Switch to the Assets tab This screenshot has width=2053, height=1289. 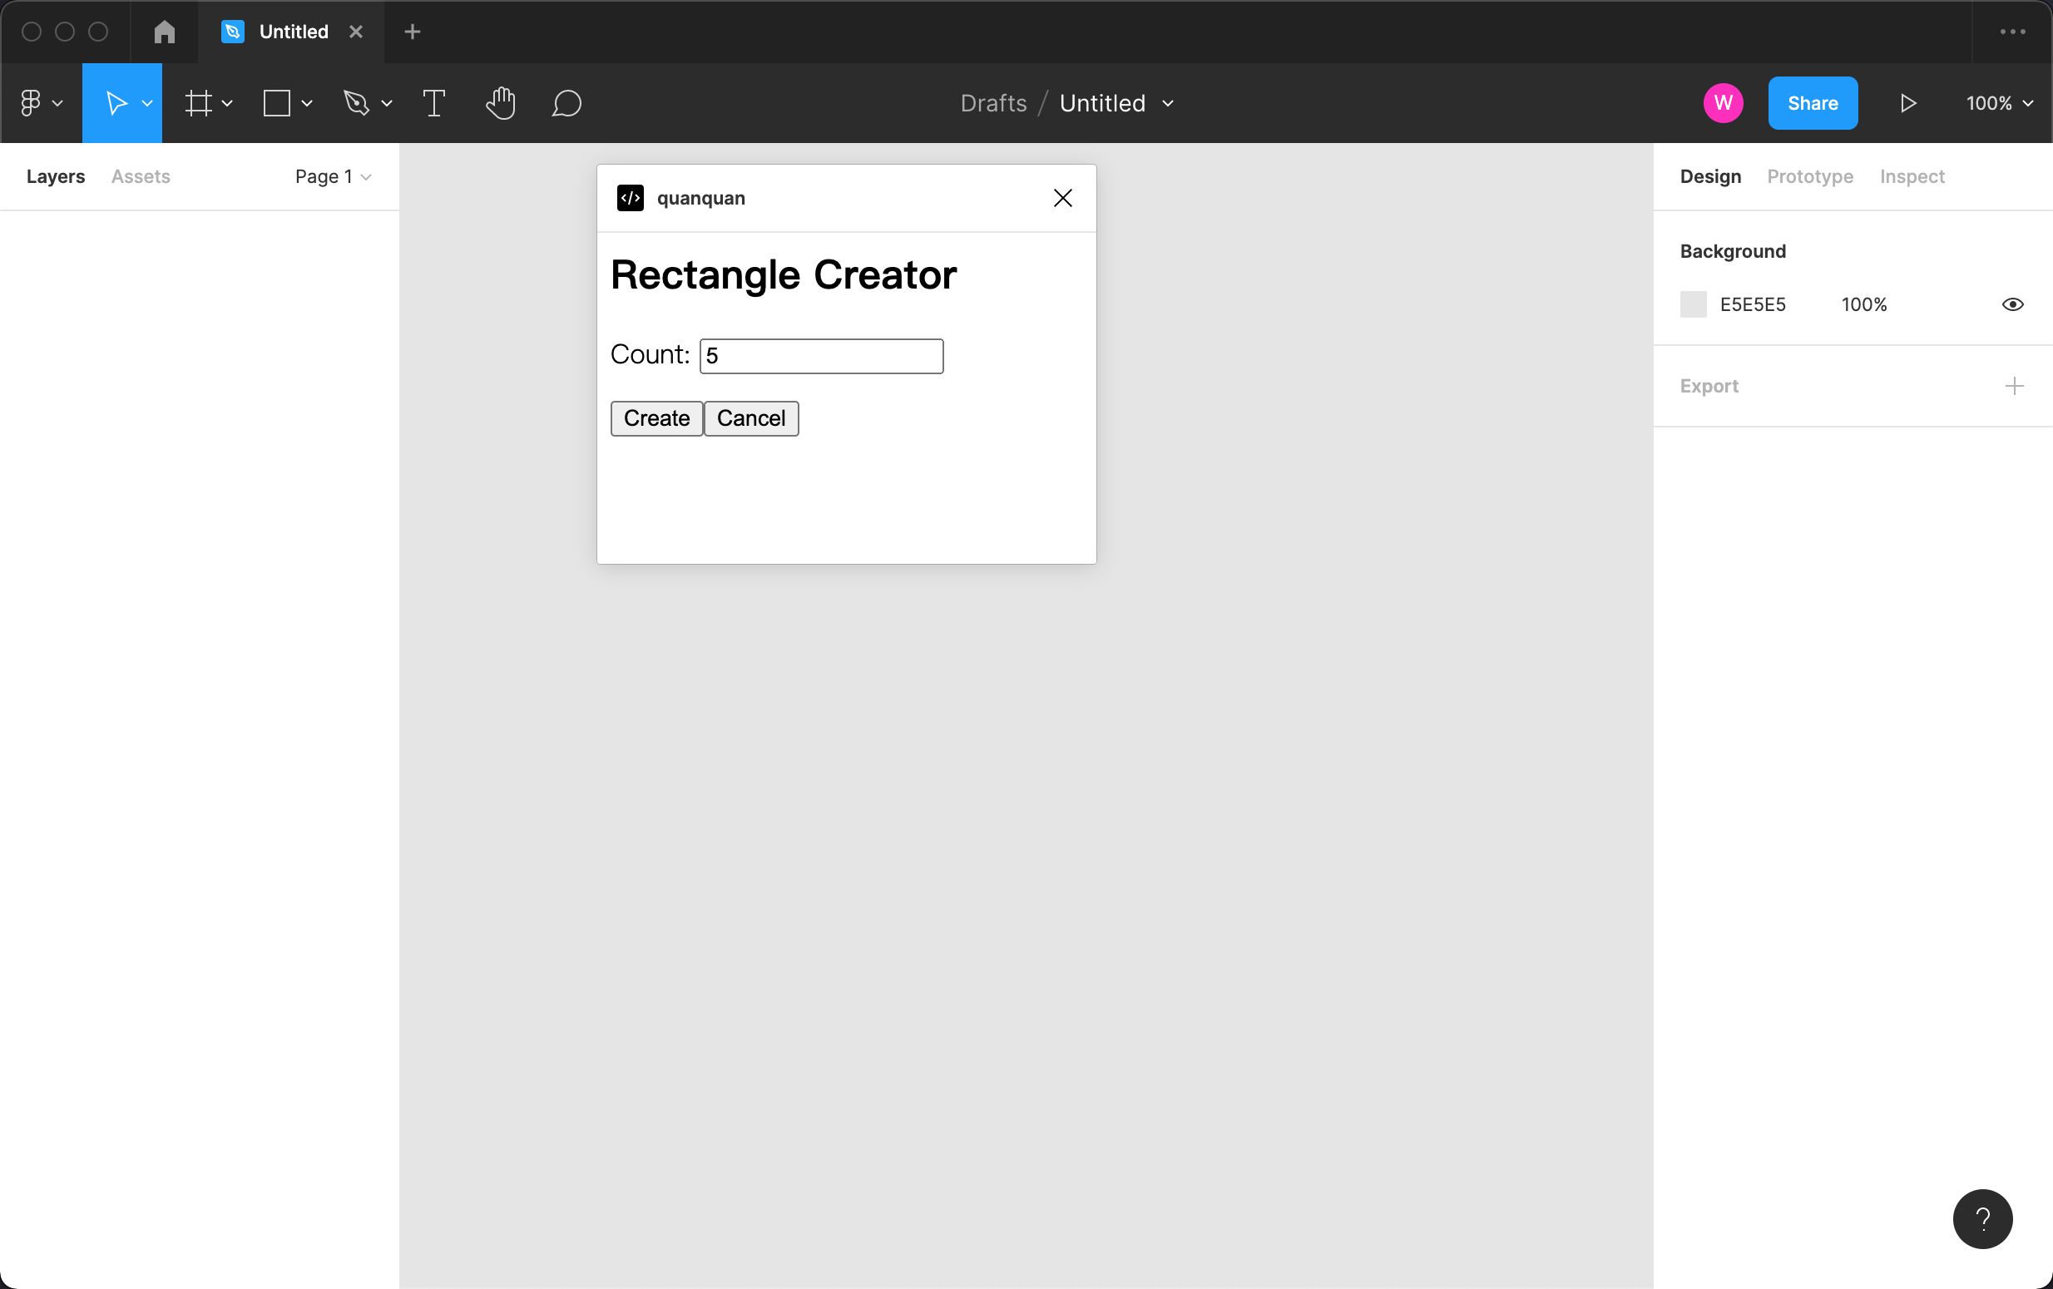click(x=141, y=176)
